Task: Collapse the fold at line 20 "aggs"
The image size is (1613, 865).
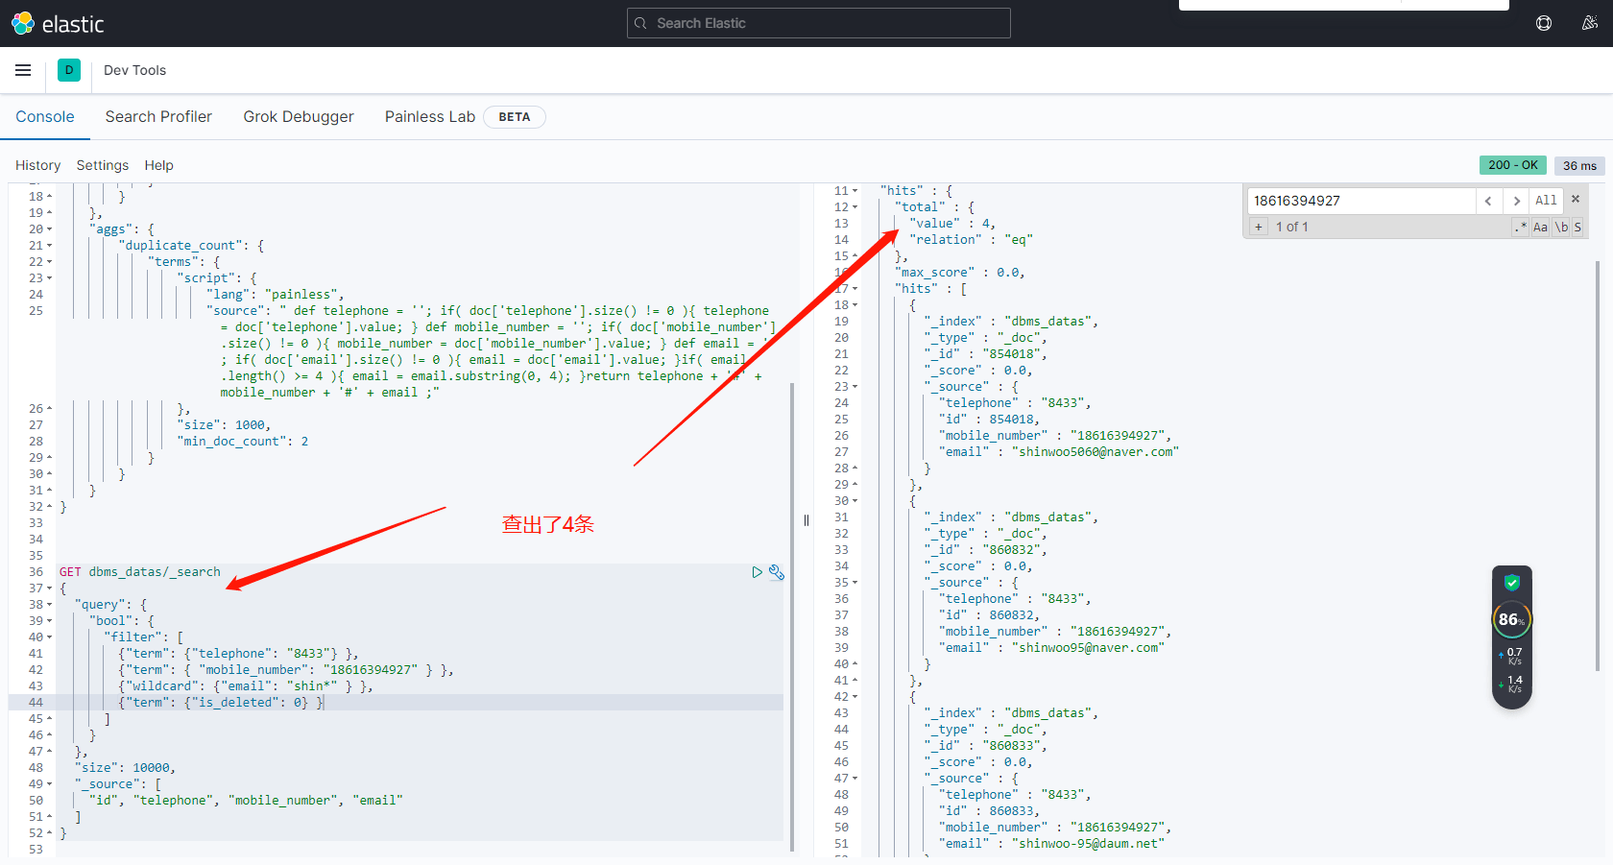Action: [x=50, y=229]
